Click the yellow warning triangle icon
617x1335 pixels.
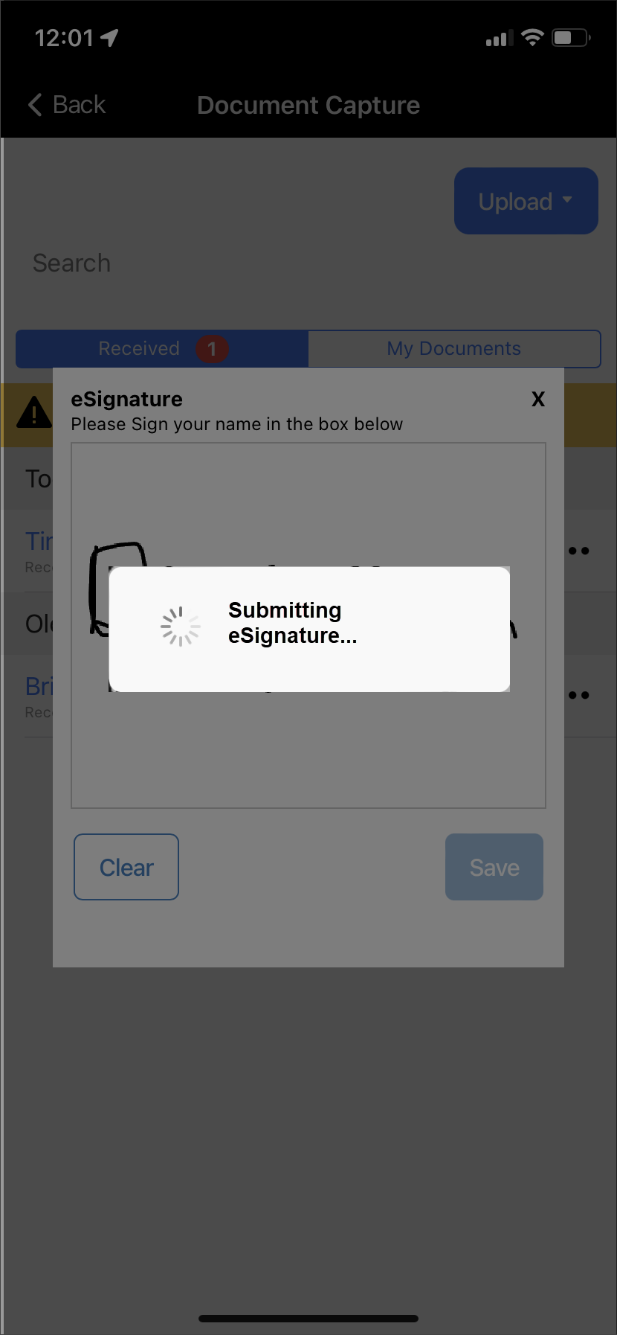(x=34, y=413)
